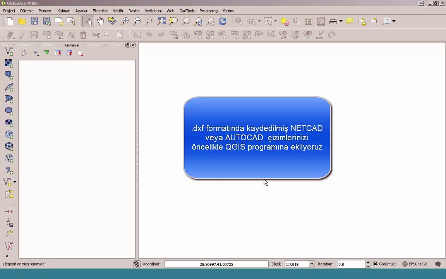Image resolution: width=446 pixels, height=279 pixels.
Task: Open the Raster menu
Action: pyautogui.click(x=134, y=11)
